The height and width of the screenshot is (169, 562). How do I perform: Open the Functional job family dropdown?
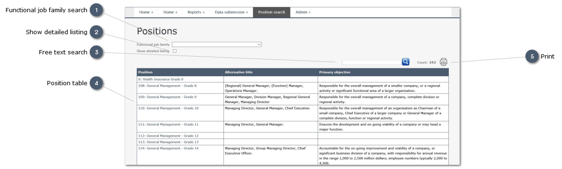coord(217,44)
